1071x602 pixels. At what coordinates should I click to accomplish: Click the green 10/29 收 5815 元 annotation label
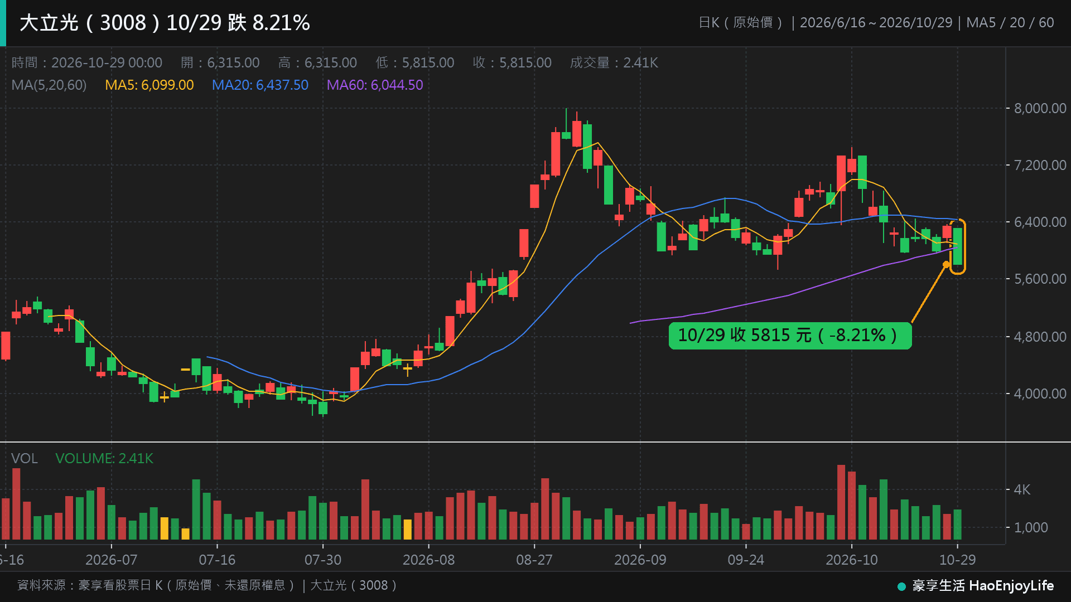coord(790,336)
